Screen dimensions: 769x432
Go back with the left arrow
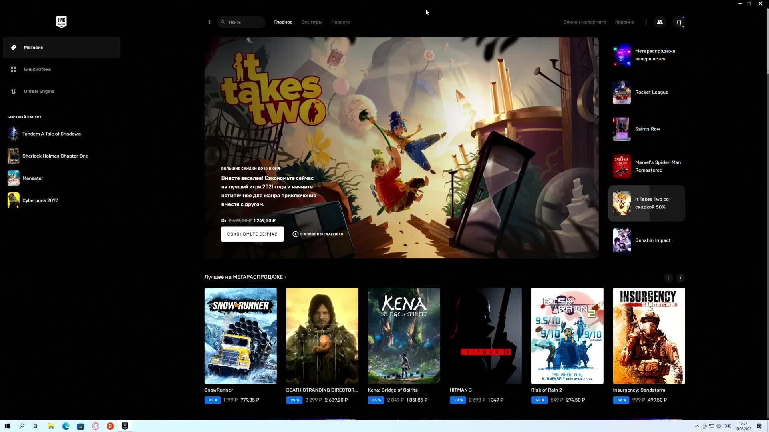(209, 22)
